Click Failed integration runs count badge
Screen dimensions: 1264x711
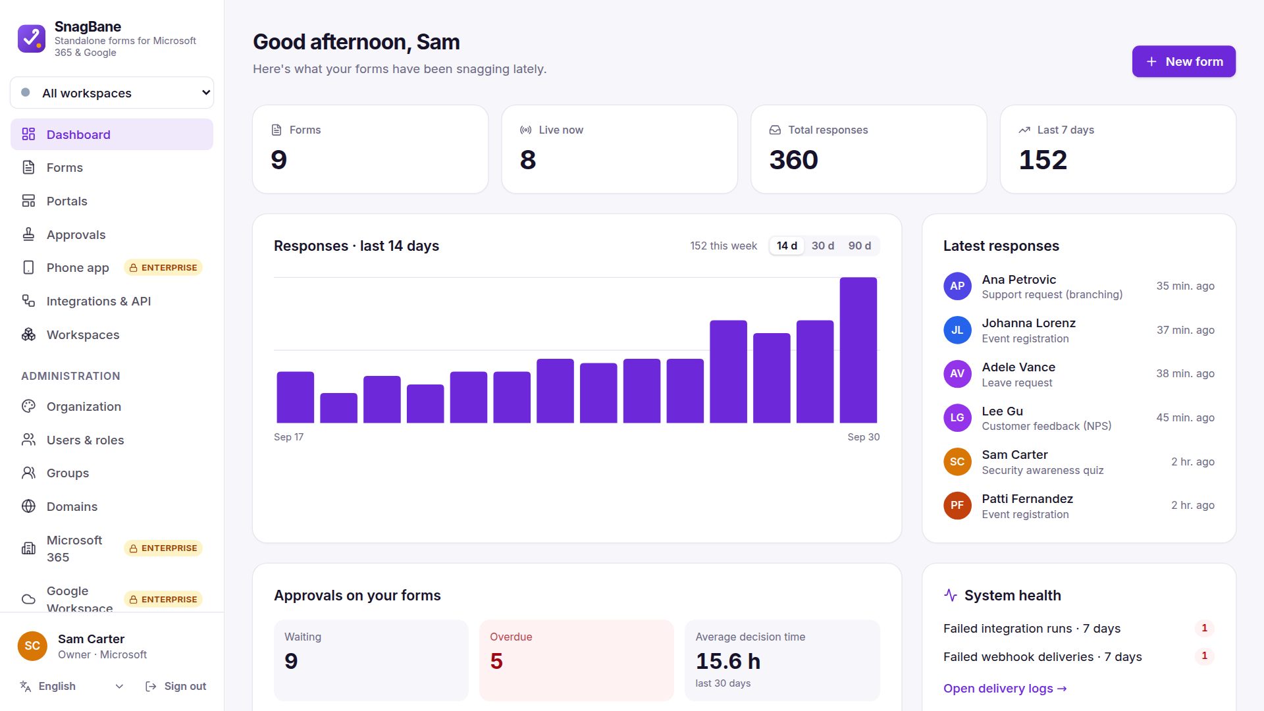tap(1204, 628)
